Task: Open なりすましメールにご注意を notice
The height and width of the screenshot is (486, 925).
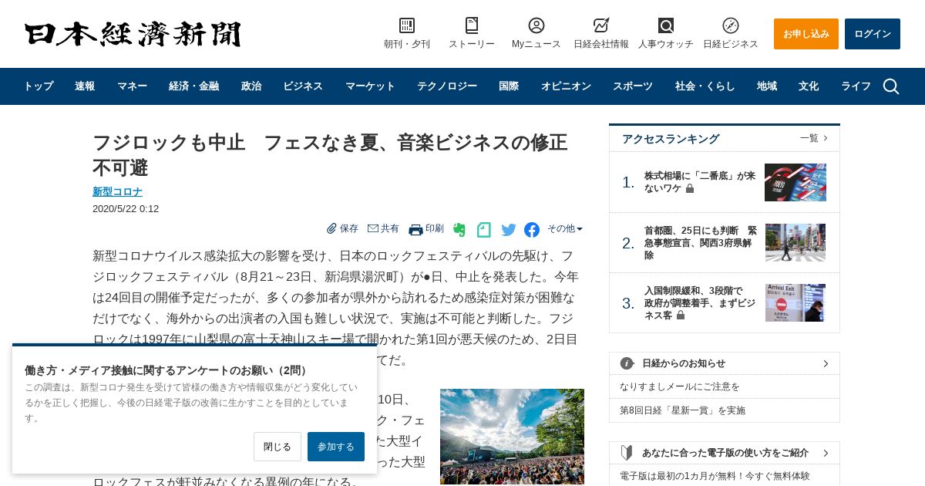Action: pos(680,386)
